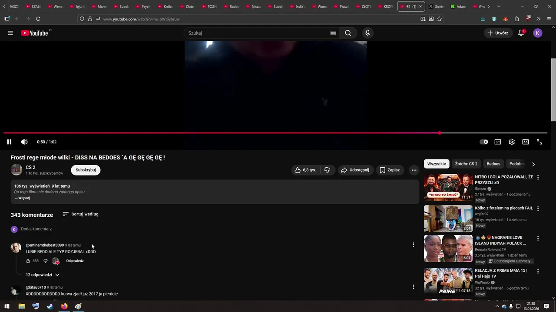Screen dimensions: 556x312
Task: Open options menu for the kitsu5710 comment
Action: (x=413, y=287)
